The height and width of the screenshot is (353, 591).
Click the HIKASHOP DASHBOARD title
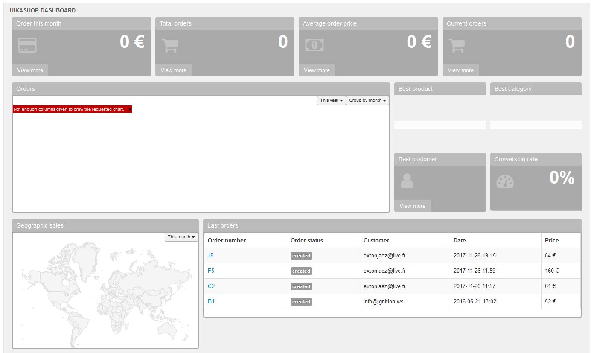pos(43,10)
